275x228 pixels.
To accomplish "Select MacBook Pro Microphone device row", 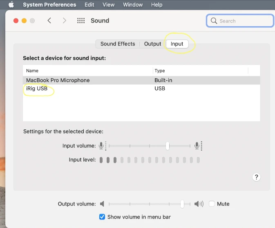I will click(x=141, y=80).
